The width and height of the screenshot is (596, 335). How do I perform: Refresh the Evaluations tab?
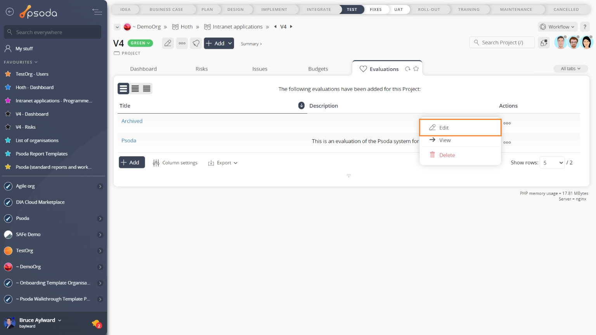(x=408, y=69)
